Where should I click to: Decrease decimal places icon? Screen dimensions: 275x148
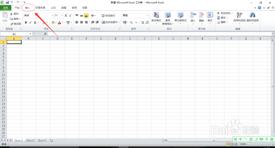tap(147, 23)
